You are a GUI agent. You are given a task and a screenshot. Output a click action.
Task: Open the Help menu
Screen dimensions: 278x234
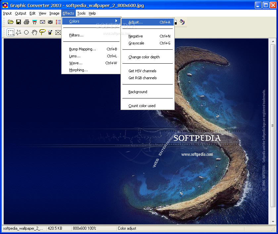[92, 13]
